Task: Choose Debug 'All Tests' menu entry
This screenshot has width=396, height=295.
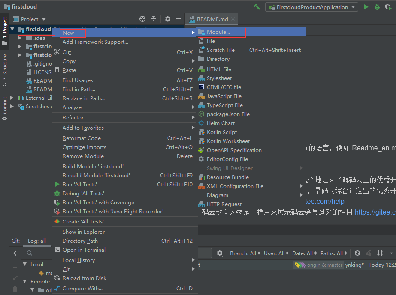Action: tap(125, 194)
